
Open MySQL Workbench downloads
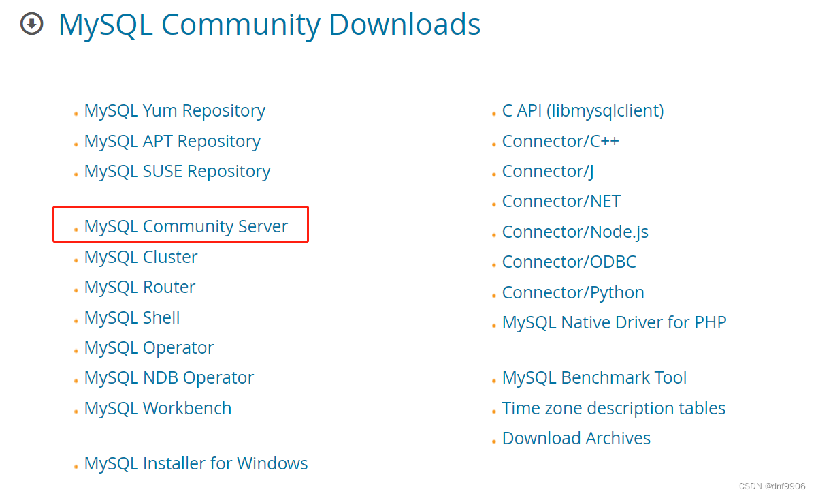pyautogui.click(x=158, y=408)
